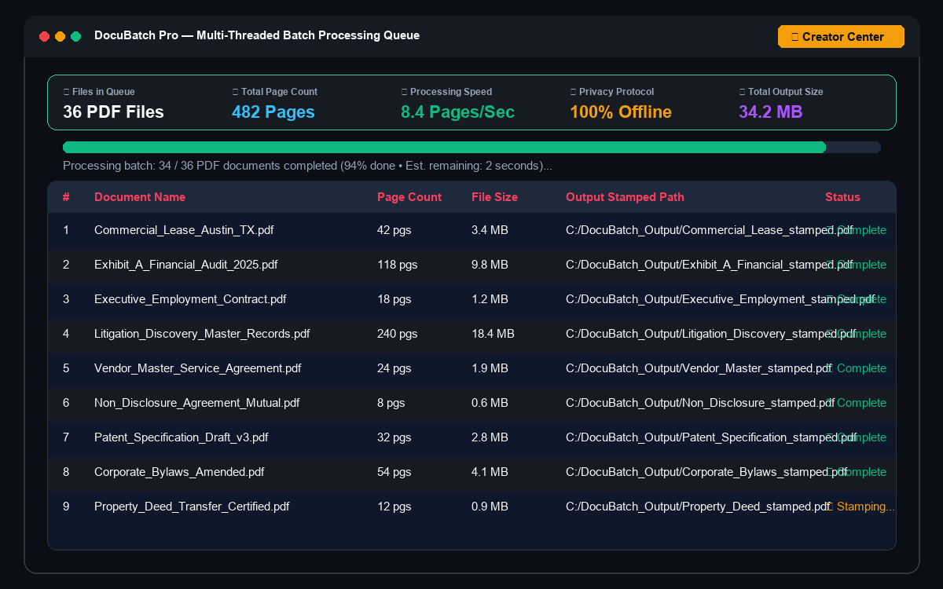Select Non_Disclosure_Agreement_Mutual.pdf document
This screenshot has width=943, height=589.
pos(196,403)
